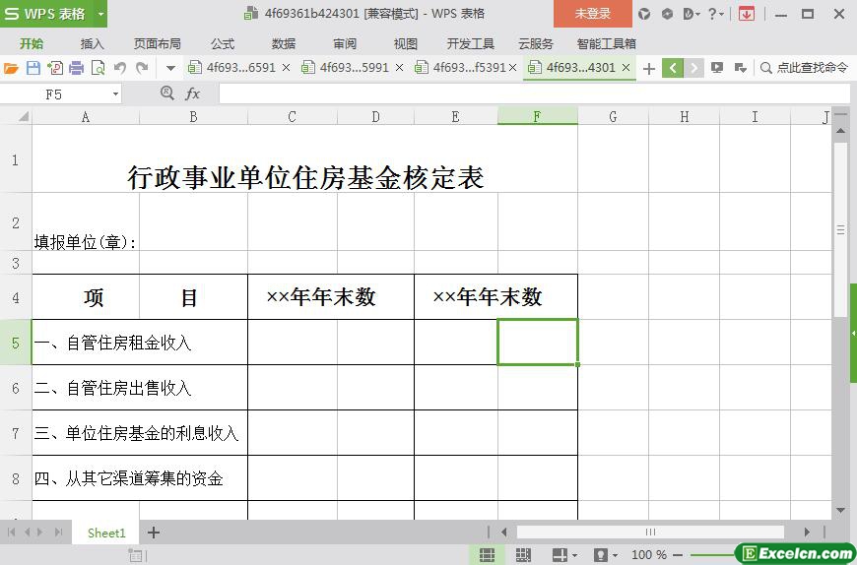Open the WPS 表格 application menu arrow
Image resolution: width=857 pixels, height=565 pixels.
(101, 14)
